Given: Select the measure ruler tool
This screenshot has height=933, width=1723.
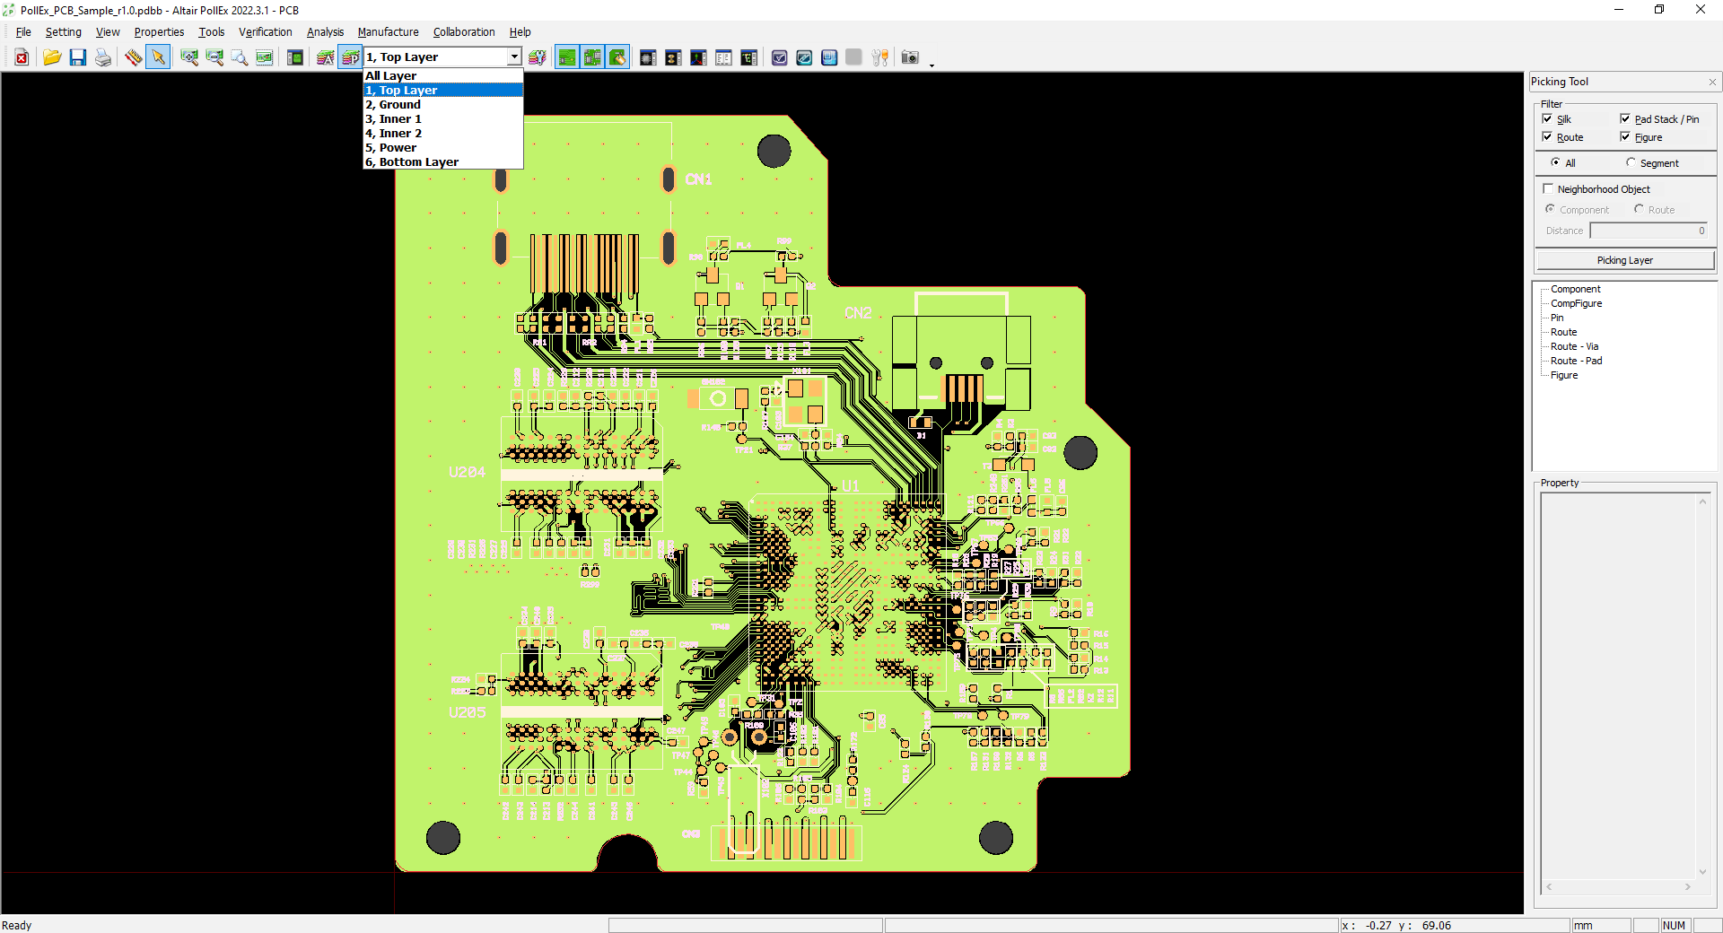Looking at the screenshot, I should (133, 57).
